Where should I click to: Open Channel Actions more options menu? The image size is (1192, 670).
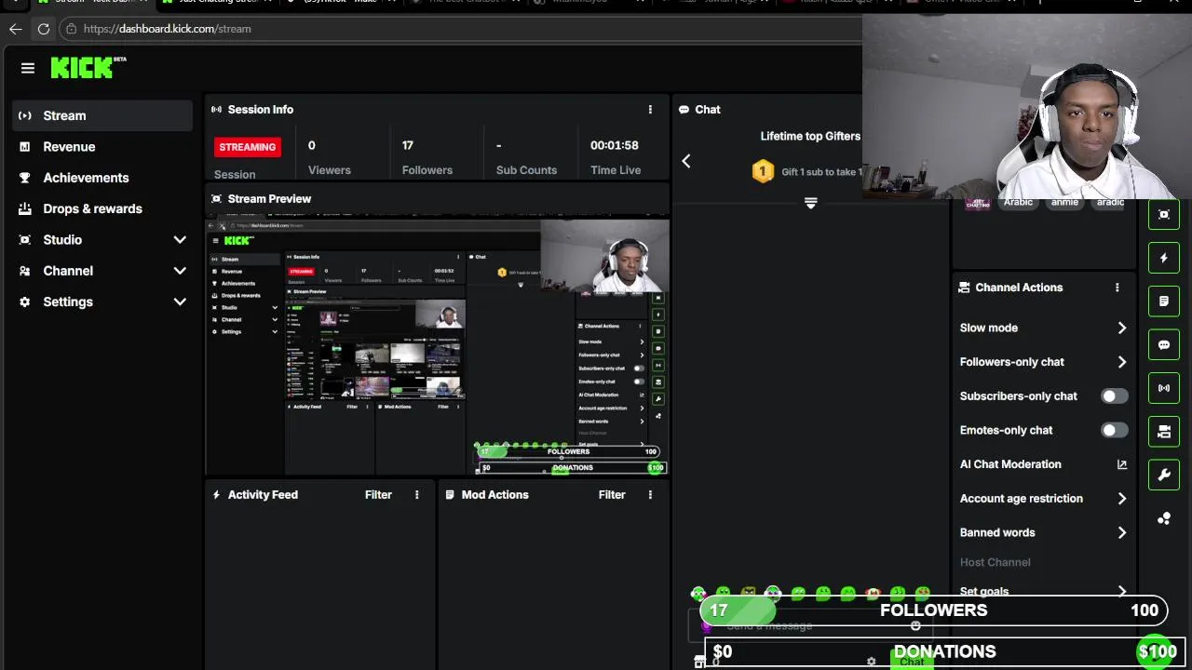click(x=1117, y=288)
